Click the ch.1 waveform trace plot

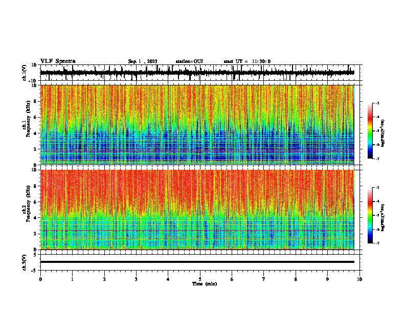197,73
